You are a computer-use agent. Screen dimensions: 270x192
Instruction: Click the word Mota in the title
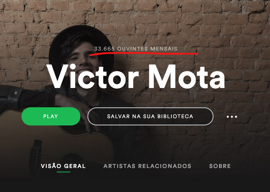[187, 77]
